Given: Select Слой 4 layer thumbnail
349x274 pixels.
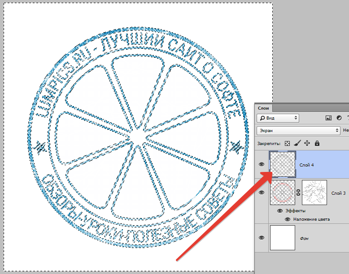Looking at the screenshot, I should (x=283, y=164).
